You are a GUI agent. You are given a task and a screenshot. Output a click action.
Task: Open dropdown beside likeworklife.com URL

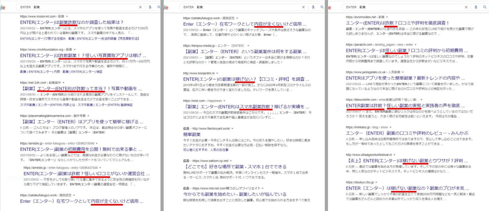click(x=421, y=99)
